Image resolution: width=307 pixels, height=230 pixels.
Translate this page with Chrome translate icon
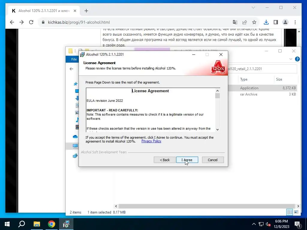(x=235, y=22)
